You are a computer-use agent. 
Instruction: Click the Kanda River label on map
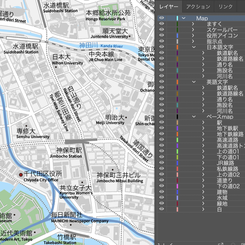pos(111,46)
